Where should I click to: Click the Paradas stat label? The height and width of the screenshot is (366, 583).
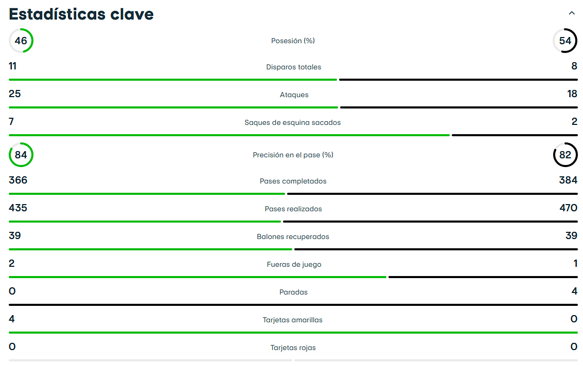(x=293, y=292)
